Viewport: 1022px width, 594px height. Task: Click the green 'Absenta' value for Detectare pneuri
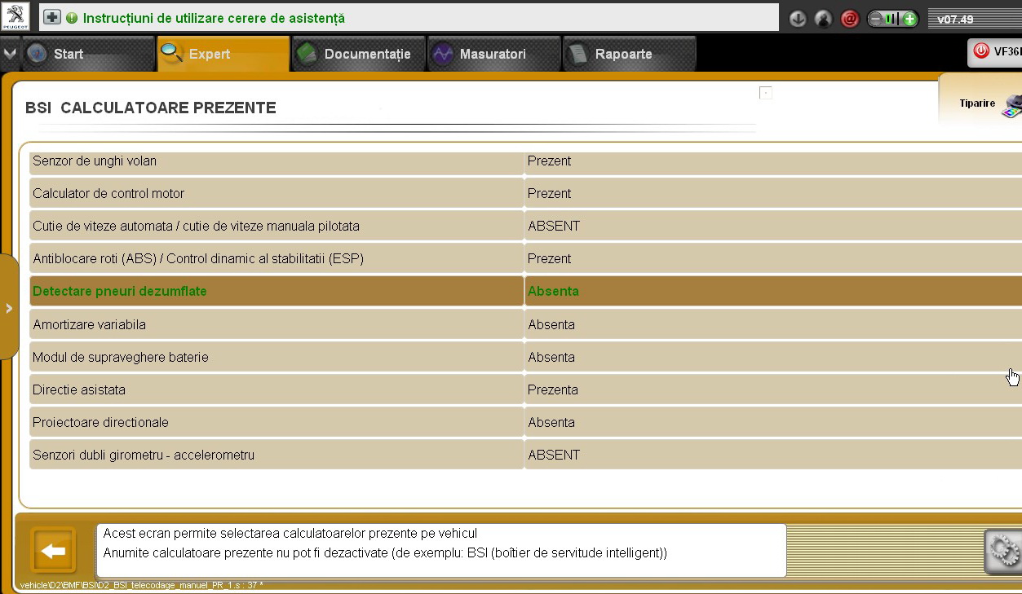pos(553,292)
